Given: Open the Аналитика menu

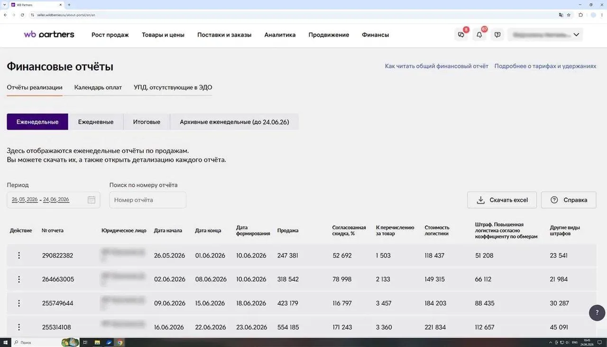Looking at the screenshot, I should (x=280, y=35).
